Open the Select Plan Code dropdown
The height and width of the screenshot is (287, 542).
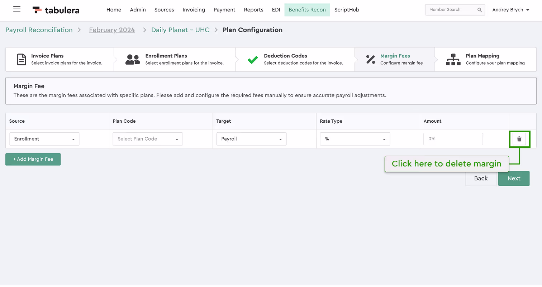coord(148,139)
